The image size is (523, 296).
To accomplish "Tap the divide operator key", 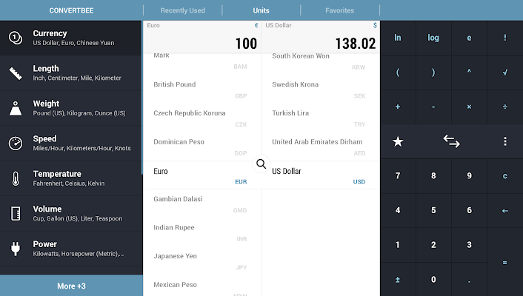I will pyautogui.click(x=505, y=107).
